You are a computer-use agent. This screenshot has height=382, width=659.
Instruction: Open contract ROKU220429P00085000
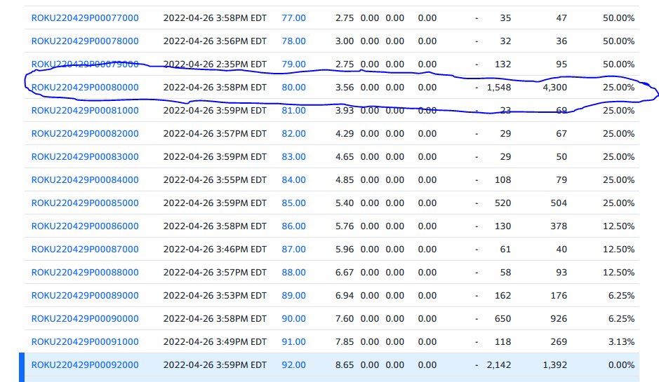click(85, 203)
